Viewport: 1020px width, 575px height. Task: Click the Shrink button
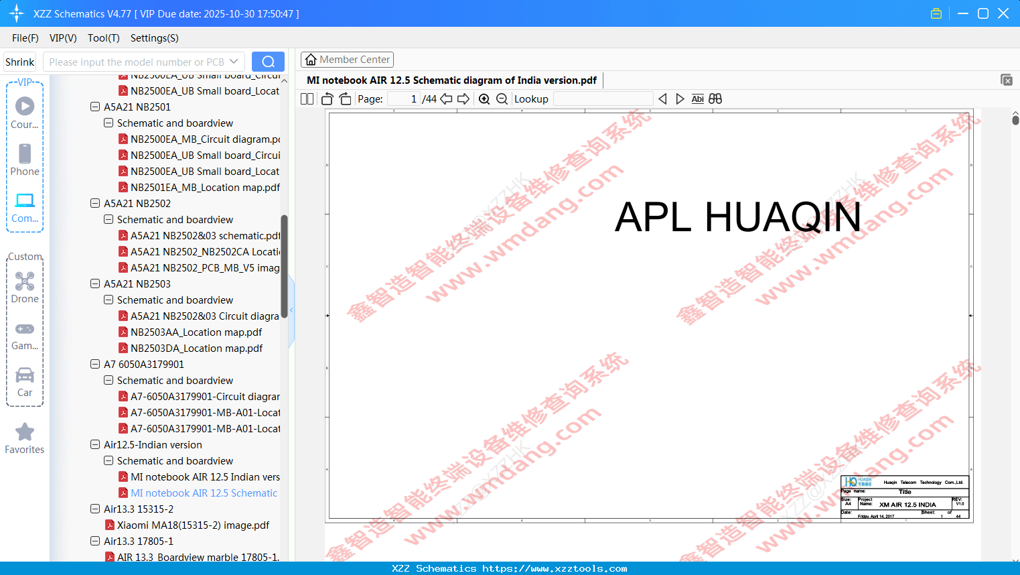click(x=20, y=62)
